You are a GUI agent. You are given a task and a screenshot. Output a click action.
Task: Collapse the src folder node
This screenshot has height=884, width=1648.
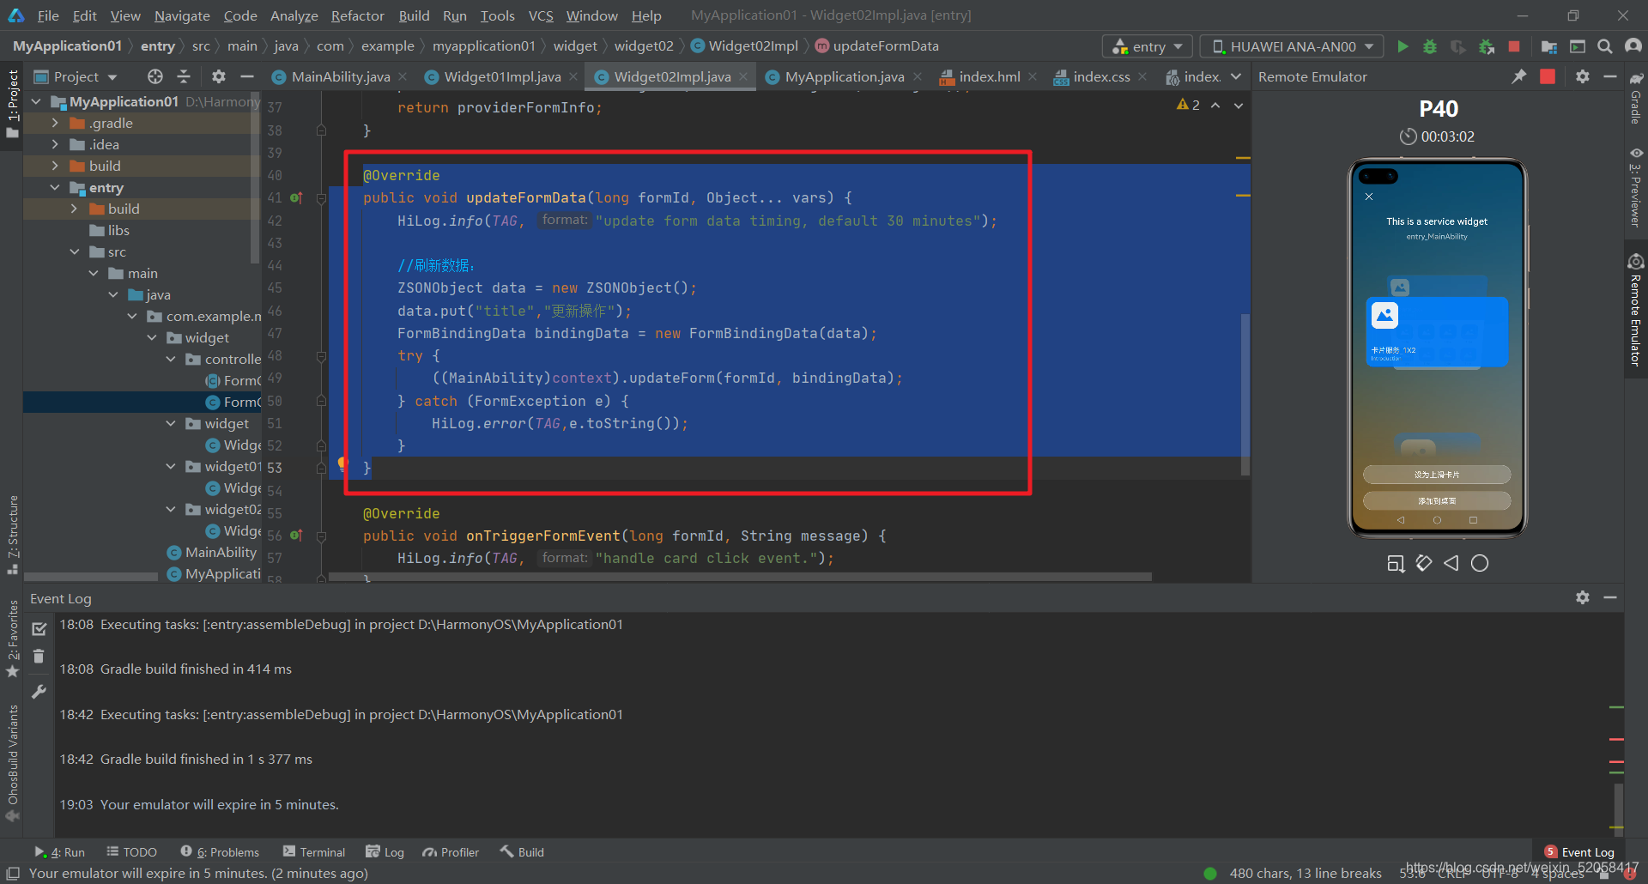[x=75, y=251]
